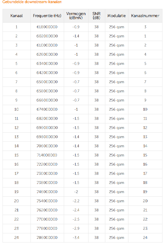The image size is (165, 244).
Task: Click the power value -2.2
Action: tap(76, 201)
